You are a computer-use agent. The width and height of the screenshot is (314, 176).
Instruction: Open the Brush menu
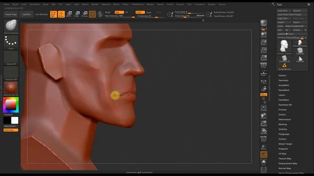tap(15, 4)
